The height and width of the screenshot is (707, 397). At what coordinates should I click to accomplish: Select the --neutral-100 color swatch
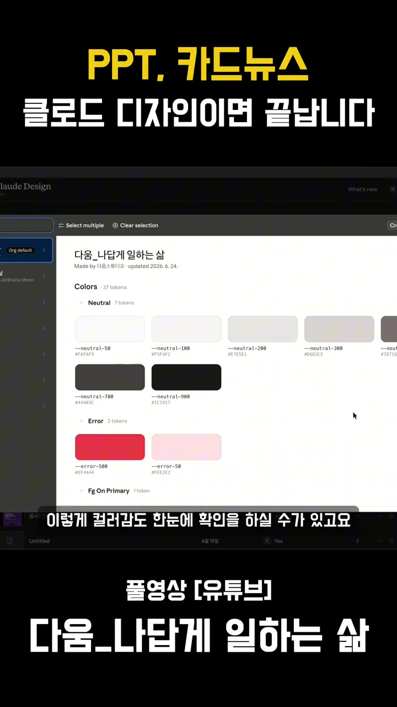[x=186, y=329]
